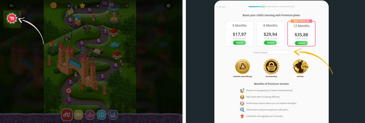Select the 6 Months plan button
The height and width of the screenshot is (123, 365).
[x=270, y=43]
